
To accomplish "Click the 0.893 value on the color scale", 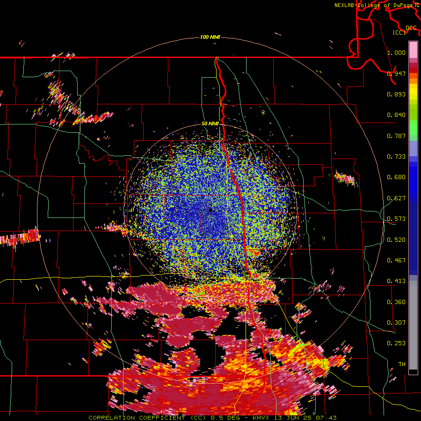I will coord(396,94).
